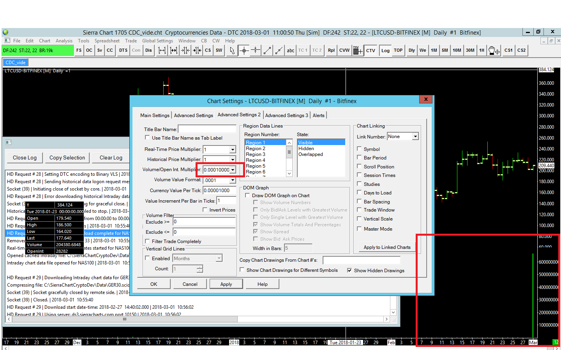Click message log vertical scrollbar down arrow
The width and height of the screenshot is (561, 350).
(393, 312)
